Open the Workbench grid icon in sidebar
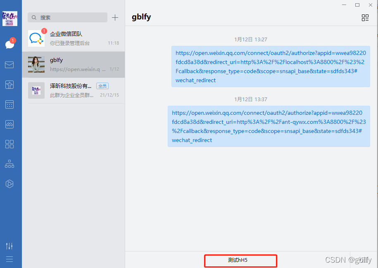This screenshot has width=378, height=268. (x=10, y=144)
